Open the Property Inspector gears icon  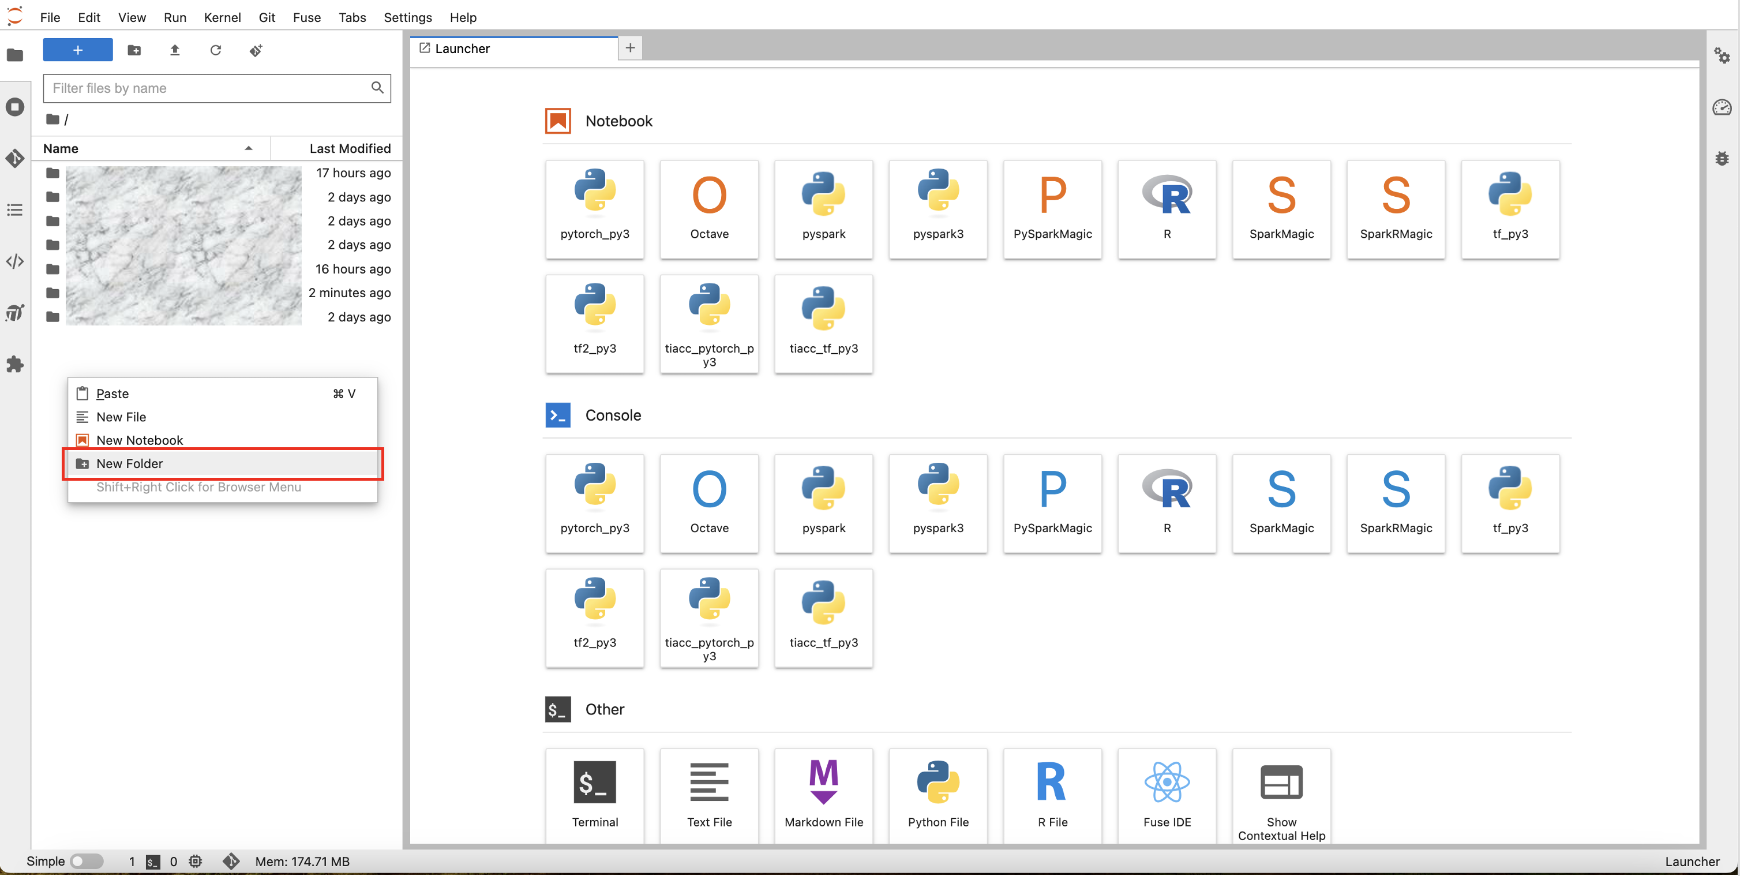click(1722, 55)
